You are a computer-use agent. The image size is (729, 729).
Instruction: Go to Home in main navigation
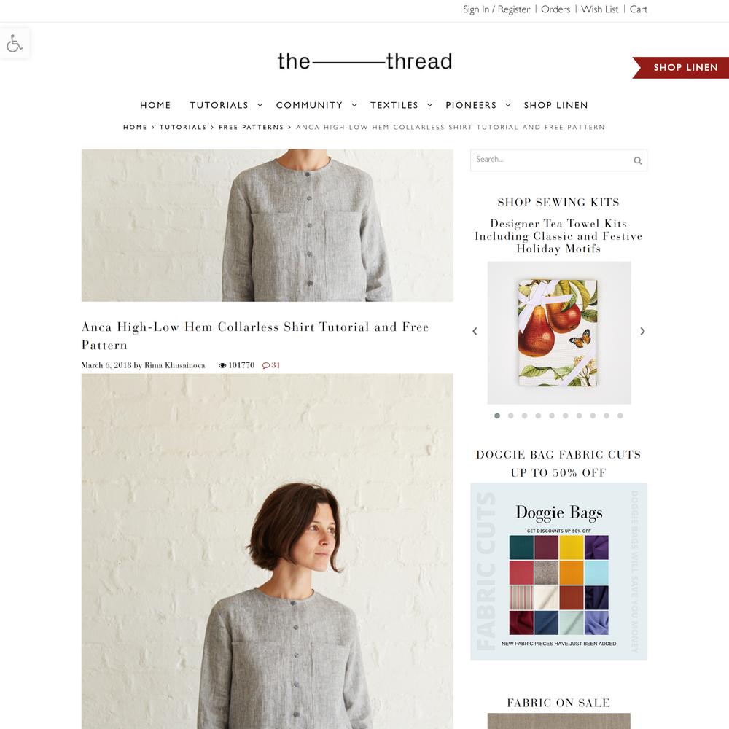[155, 105]
